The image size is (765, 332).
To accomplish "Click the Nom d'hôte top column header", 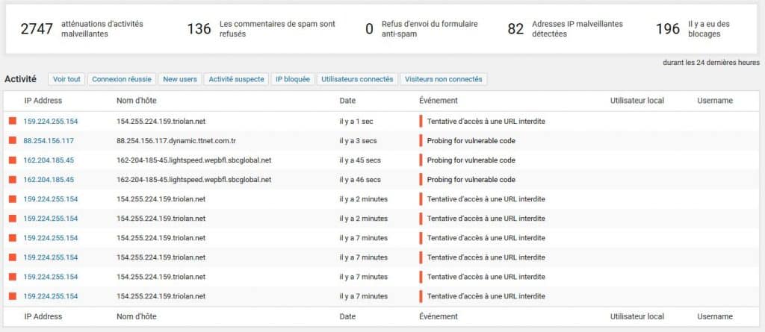I will (x=136, y=101).
